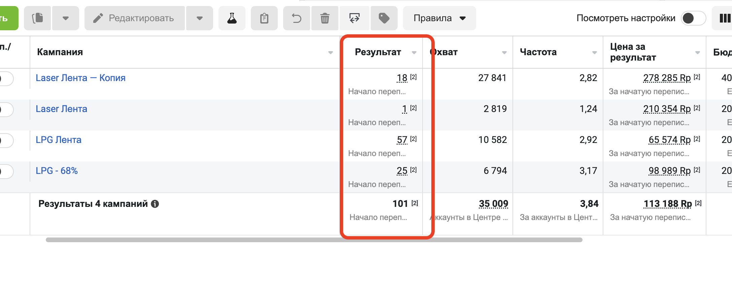The width and height of the screenshot is (732, 294).
Task: Click the total reach value 35 009
Action: click(x=494, y=204)
